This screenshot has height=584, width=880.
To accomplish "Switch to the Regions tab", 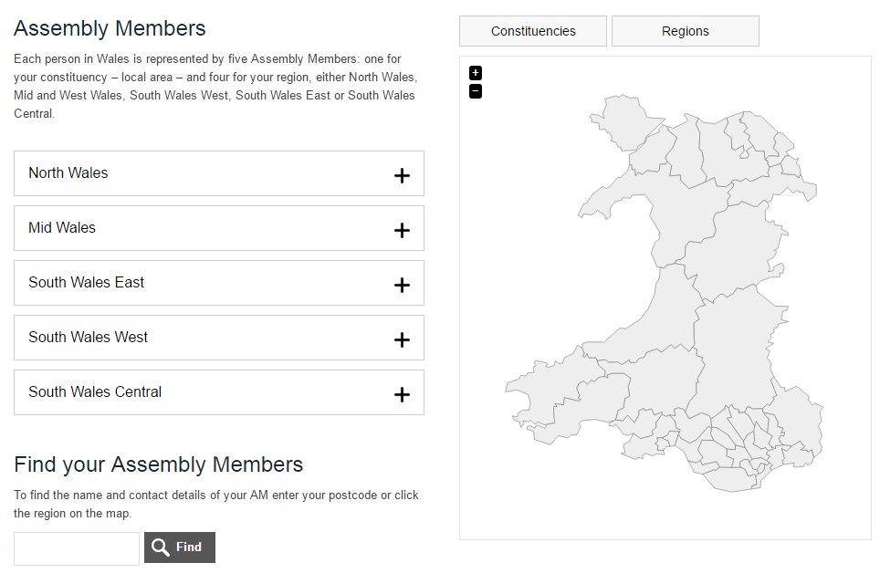I will click(686, 31).
